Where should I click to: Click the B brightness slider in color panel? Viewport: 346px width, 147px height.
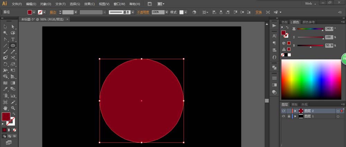pyautogui.click(x=310, y=46)
